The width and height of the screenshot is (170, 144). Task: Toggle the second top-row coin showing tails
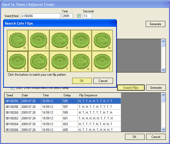tap(38, 40)
